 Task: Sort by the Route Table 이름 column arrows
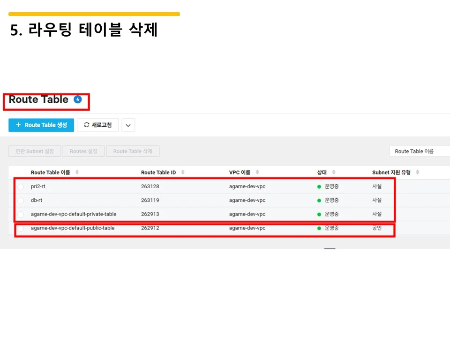click(x=77, y=172)
